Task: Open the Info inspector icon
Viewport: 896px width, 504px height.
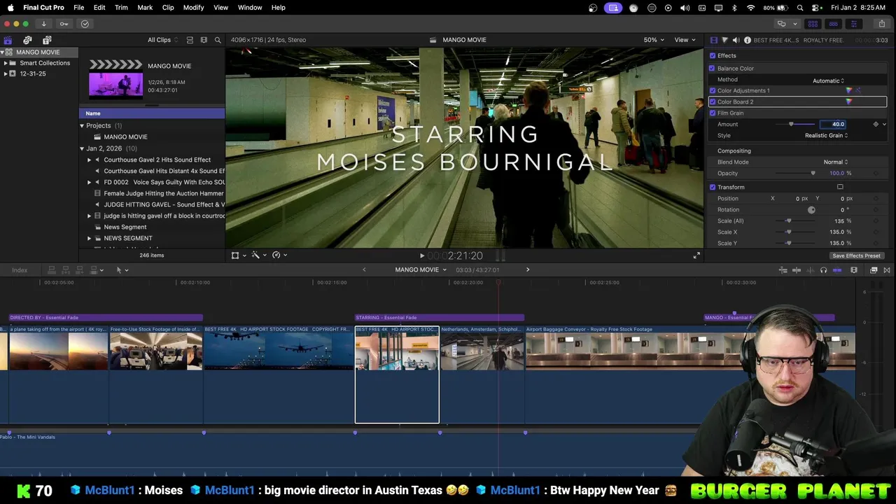Action: coord(748,40)
